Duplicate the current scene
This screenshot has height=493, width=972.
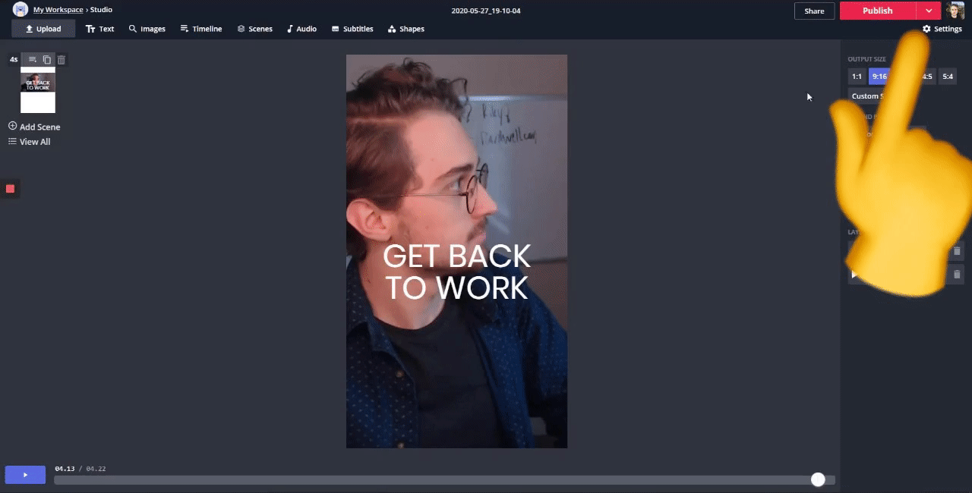point(47,60)
